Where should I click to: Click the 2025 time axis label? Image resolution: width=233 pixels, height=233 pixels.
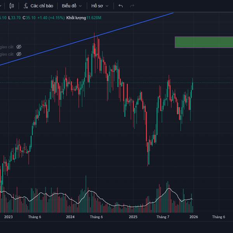(133, 217)
